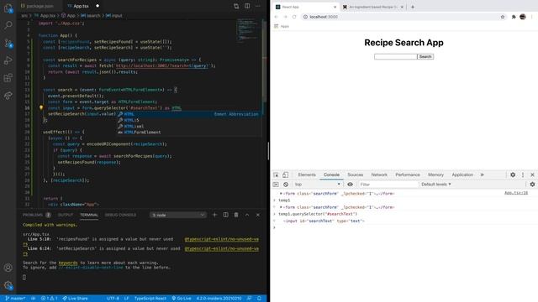
Task: Open the console JavaScript context dropdown showing top
Action: click(317, 185)
